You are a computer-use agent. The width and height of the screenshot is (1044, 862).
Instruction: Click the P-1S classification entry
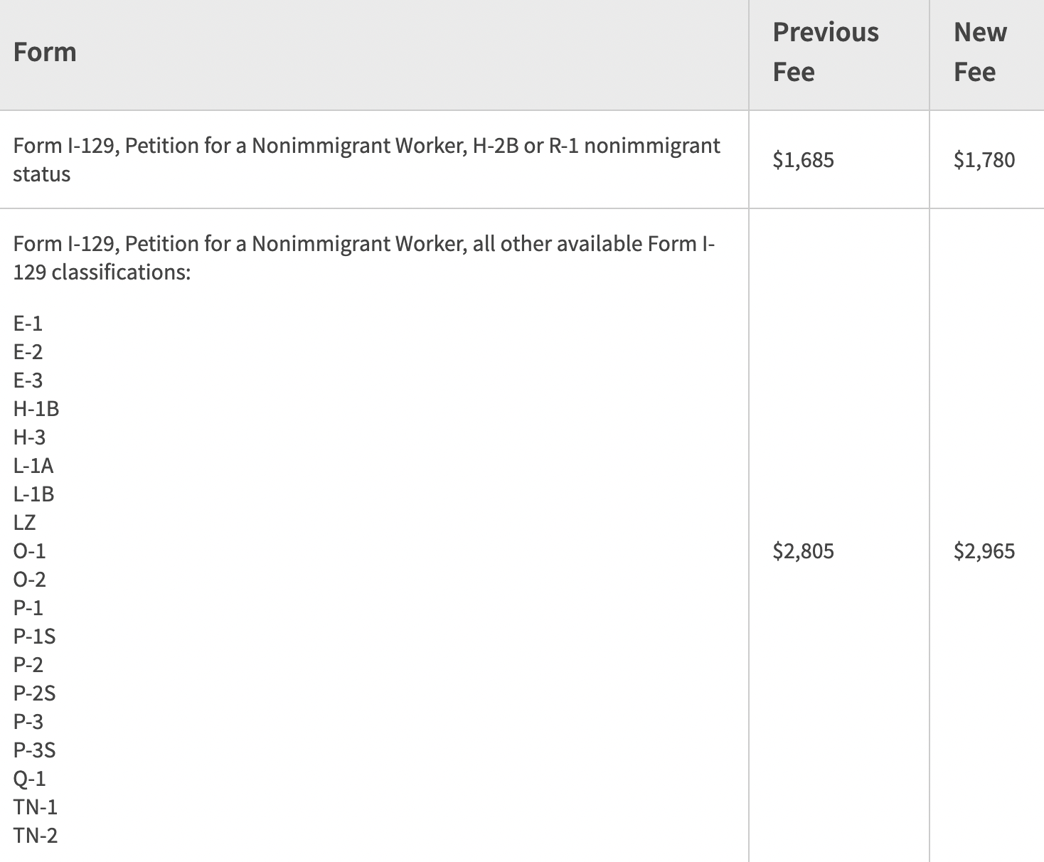(34, 637)
